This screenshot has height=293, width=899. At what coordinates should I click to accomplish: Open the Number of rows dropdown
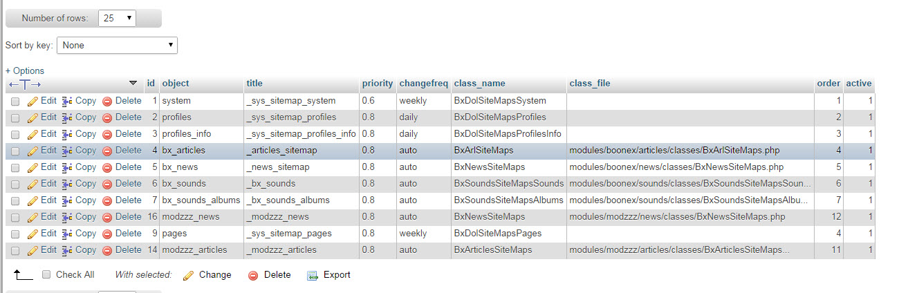(118, 19)
